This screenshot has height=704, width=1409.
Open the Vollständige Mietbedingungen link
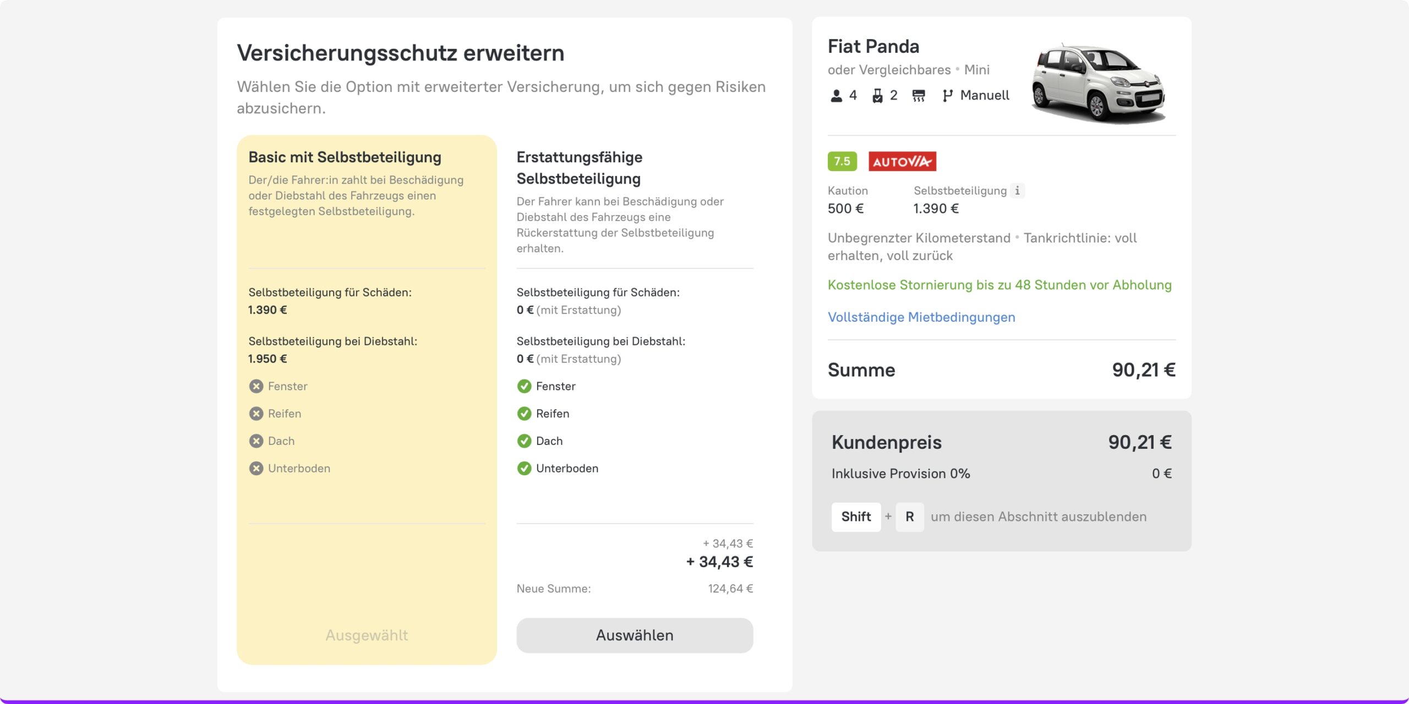tap(921, 317)
